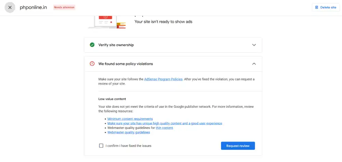Open the AdSense Program Policies link
342x162 pixels.
pos(163,79)
